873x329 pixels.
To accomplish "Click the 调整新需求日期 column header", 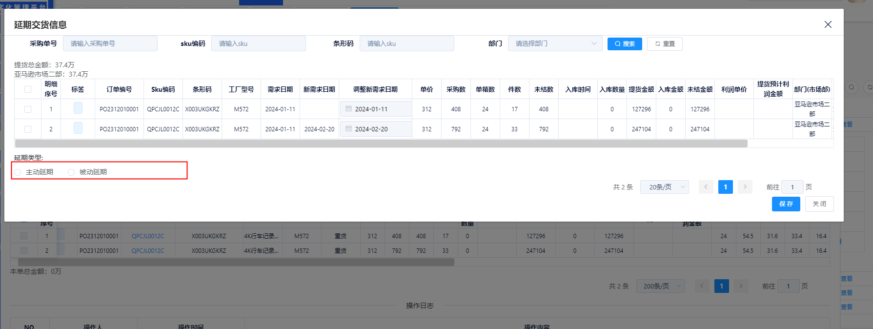I will pyautogui.click(x=375, y=89).
